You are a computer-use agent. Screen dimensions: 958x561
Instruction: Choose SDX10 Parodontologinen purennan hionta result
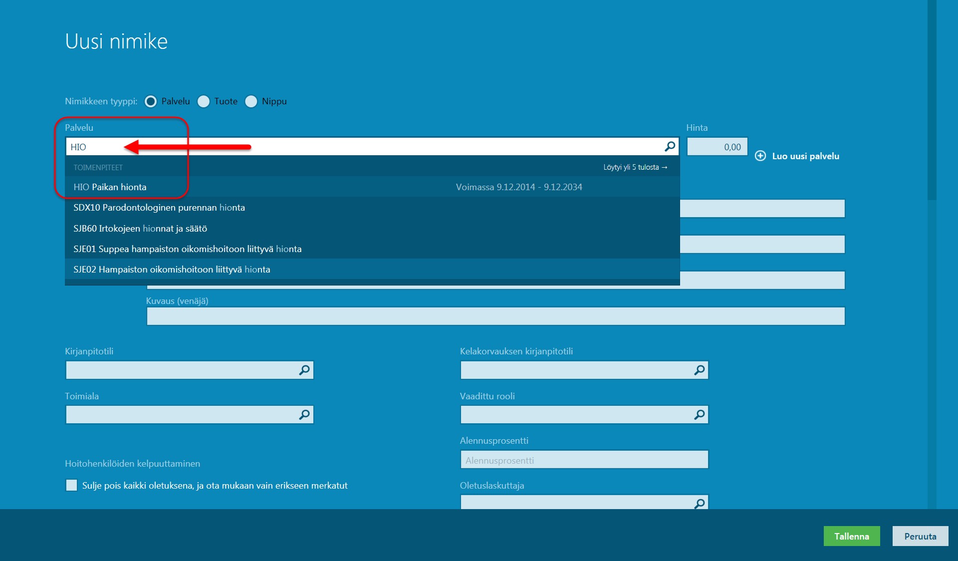click(159, 208)
